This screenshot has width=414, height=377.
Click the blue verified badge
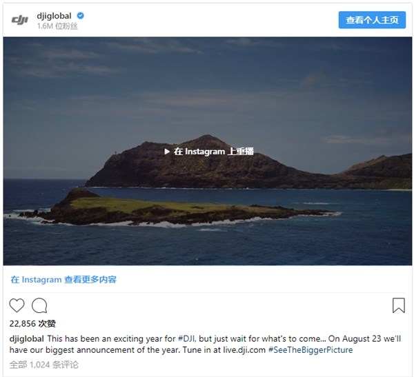[80, 16]
